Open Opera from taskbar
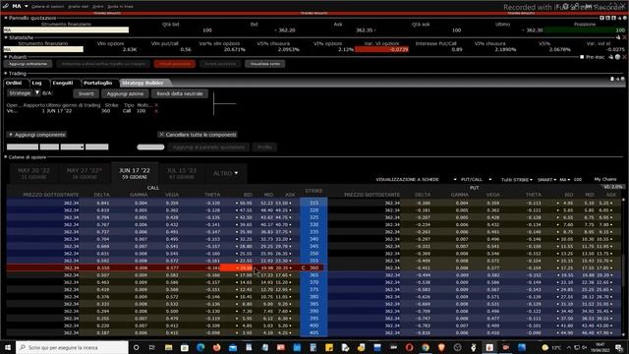This screenshot has width=629, height=354. 409,347
